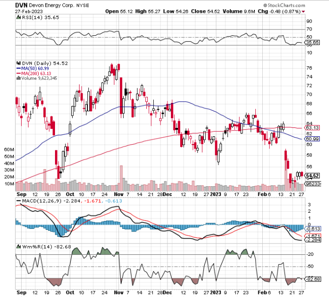Click the 27-Feb-2023 date label
Image resolution: width=329 pixels, height=298 pixels.
coord(29,11)
